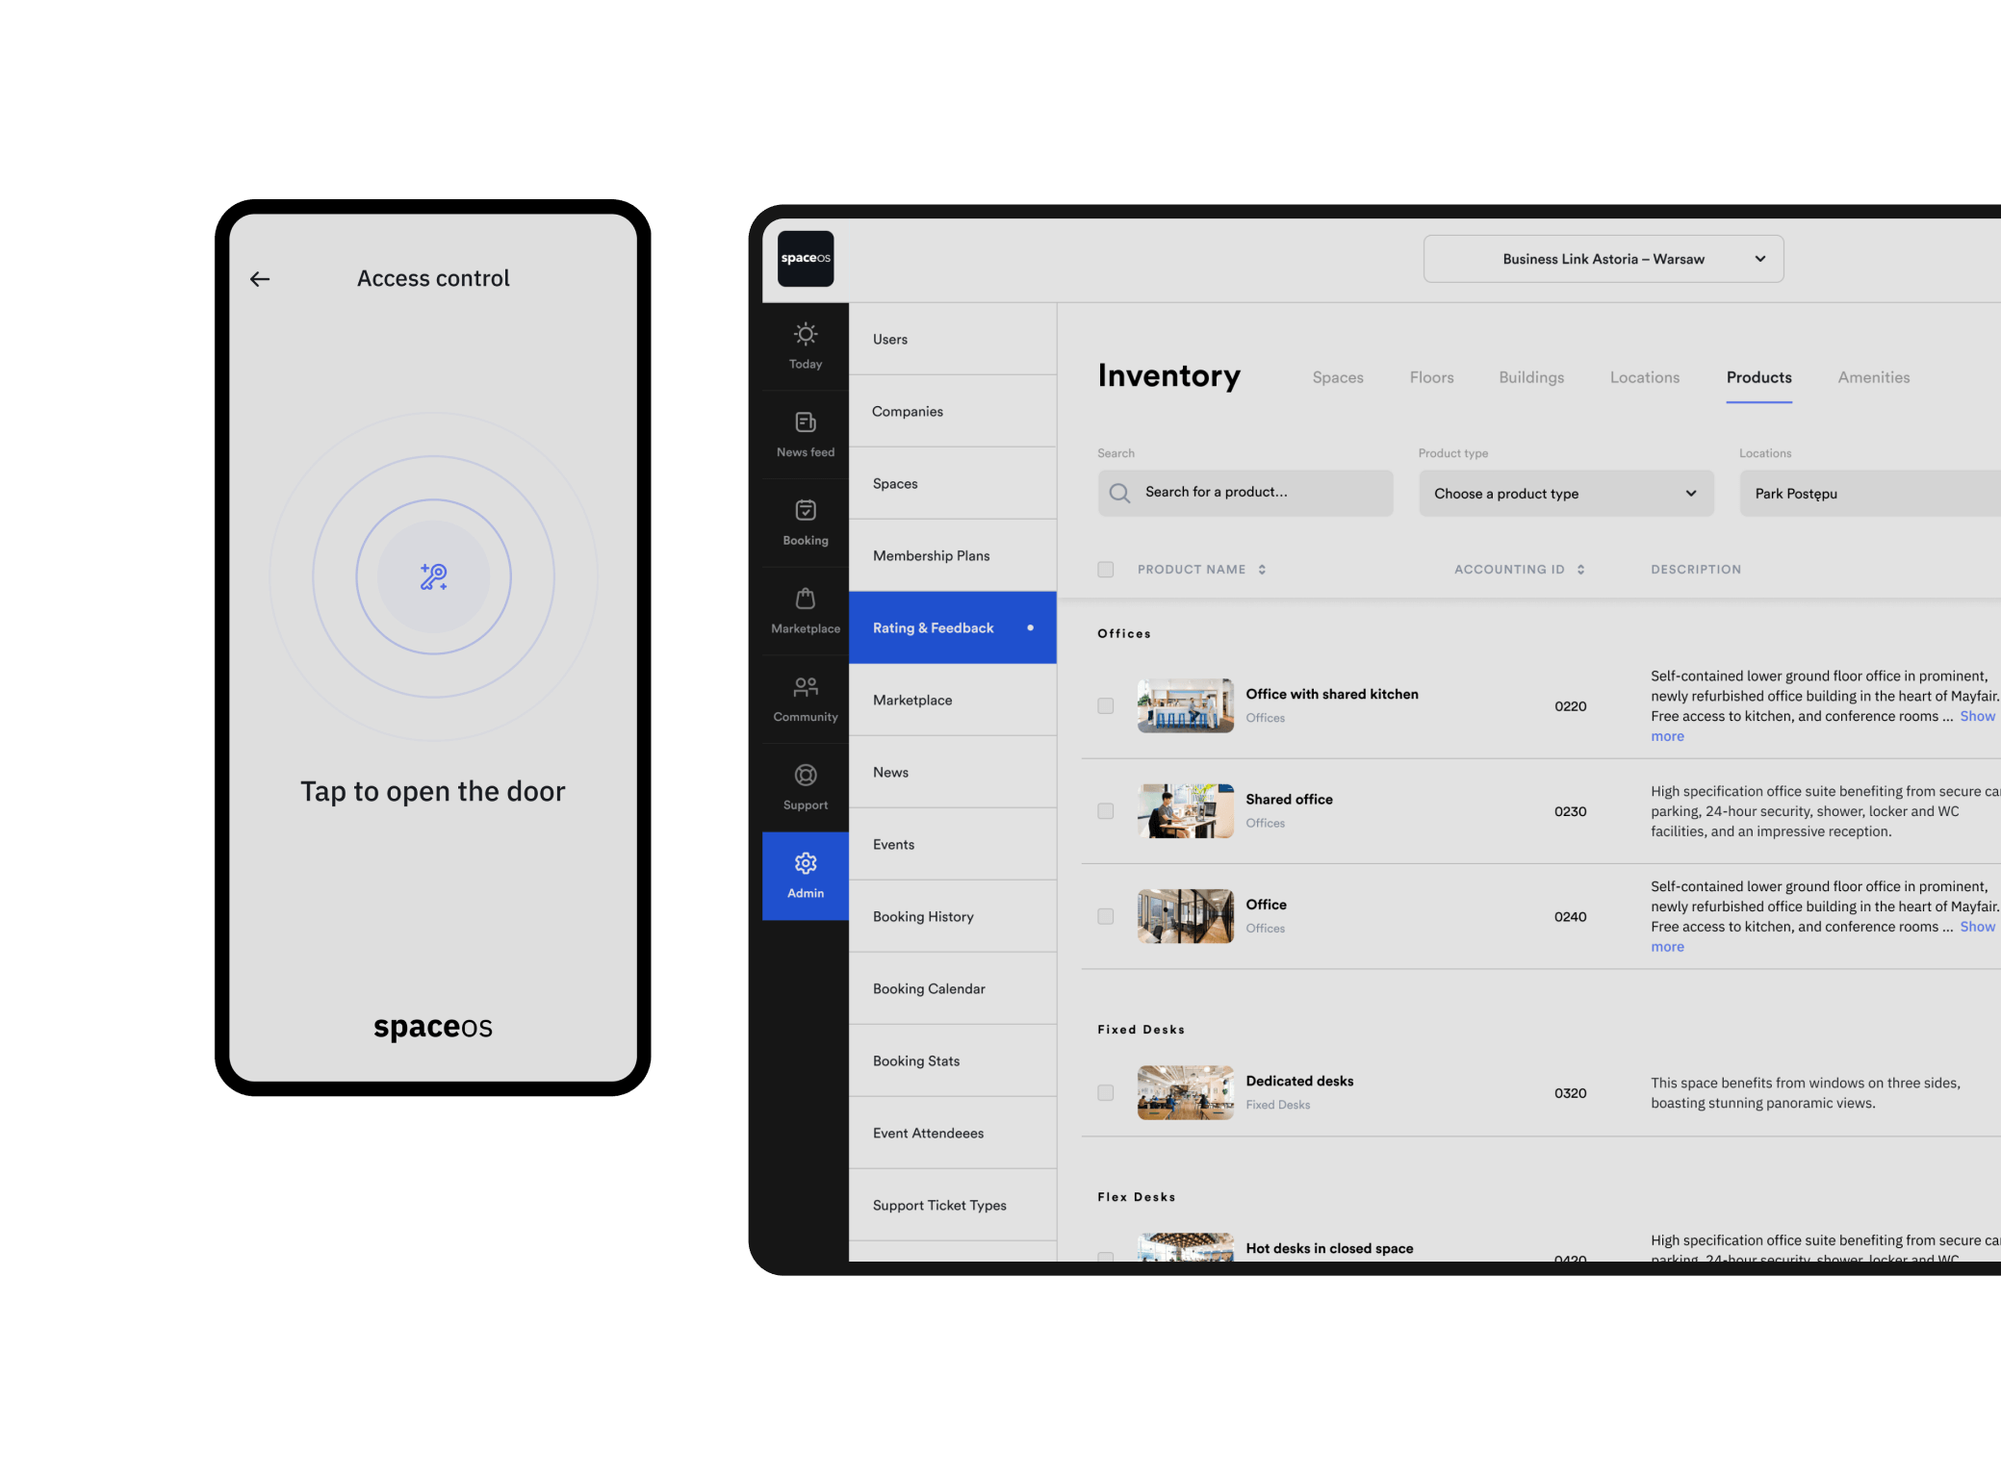Viewport: 2001px width, 1481px height.
Task: Open the Office with shared kitchen thumbnail
Action: (1186, 706)
